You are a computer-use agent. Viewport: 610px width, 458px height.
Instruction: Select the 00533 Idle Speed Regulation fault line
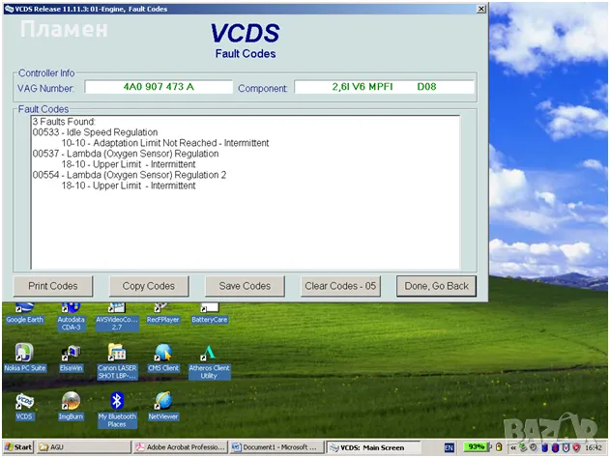pyautogui.click(x=95, y=132)
